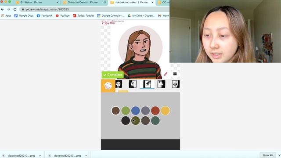
Task: Close the downloads bar
Action: [x=279, y=155]
